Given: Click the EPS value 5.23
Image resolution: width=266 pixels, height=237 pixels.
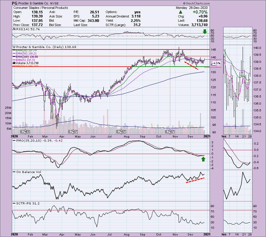Looking at the screenshot, I should pos(95,16).
